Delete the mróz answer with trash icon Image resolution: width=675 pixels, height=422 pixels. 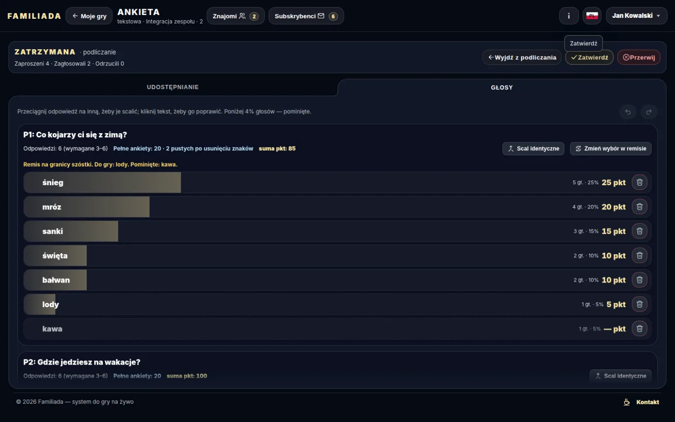click(x=639, y=207)
